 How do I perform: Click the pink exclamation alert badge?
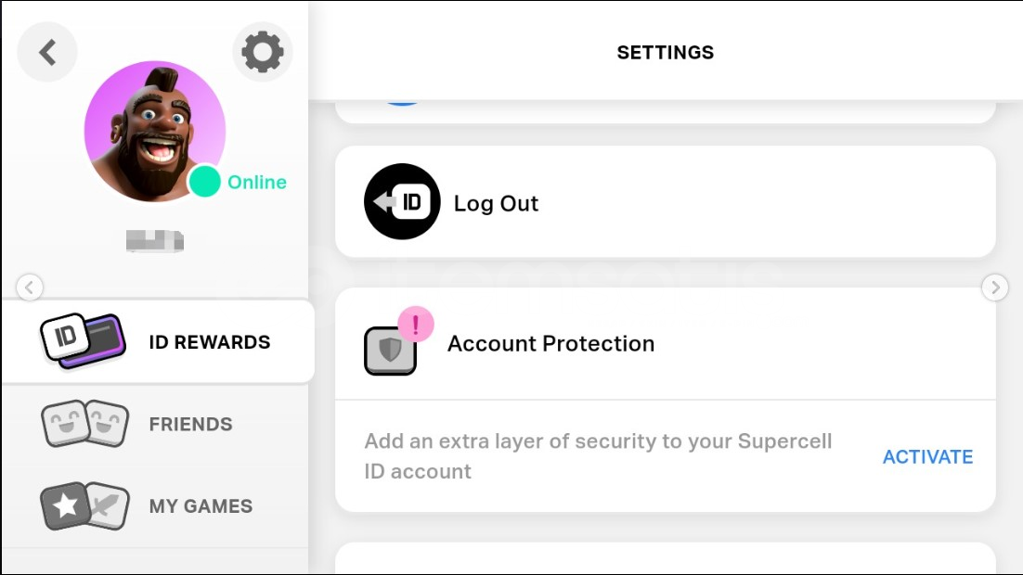416,325
